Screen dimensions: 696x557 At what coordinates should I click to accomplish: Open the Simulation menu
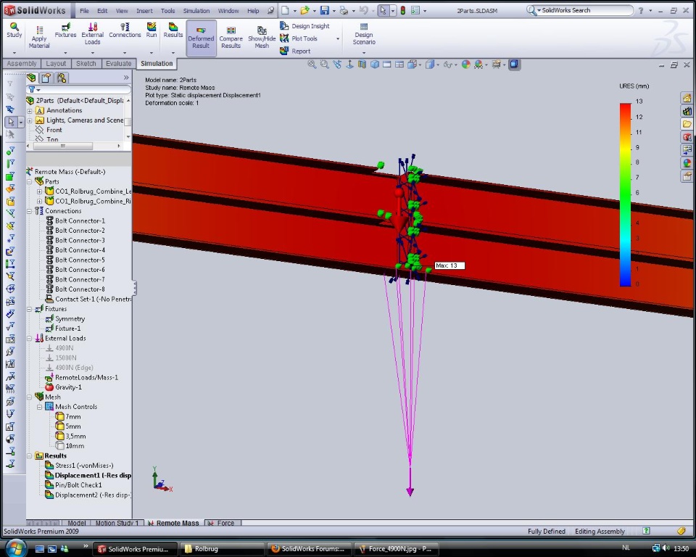[196, 11]
